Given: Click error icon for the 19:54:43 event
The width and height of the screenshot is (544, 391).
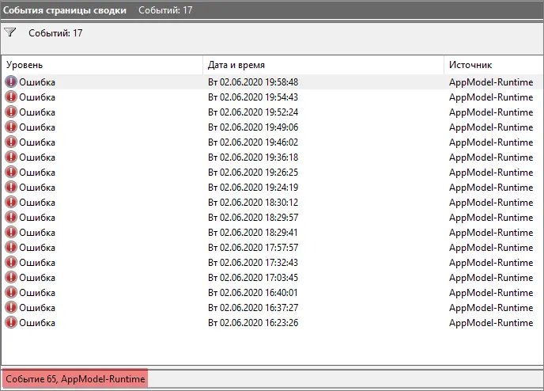Looking at the screenshot, I should pos(11,97).
